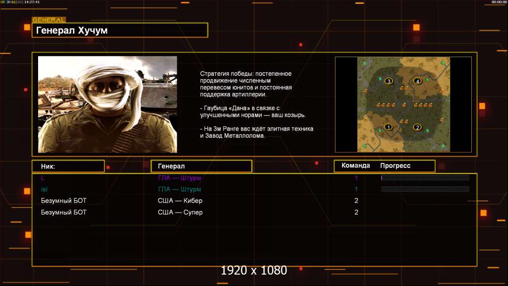Select start position 3 on the map preview
508x286 pixels.
(x=389, y=81)
